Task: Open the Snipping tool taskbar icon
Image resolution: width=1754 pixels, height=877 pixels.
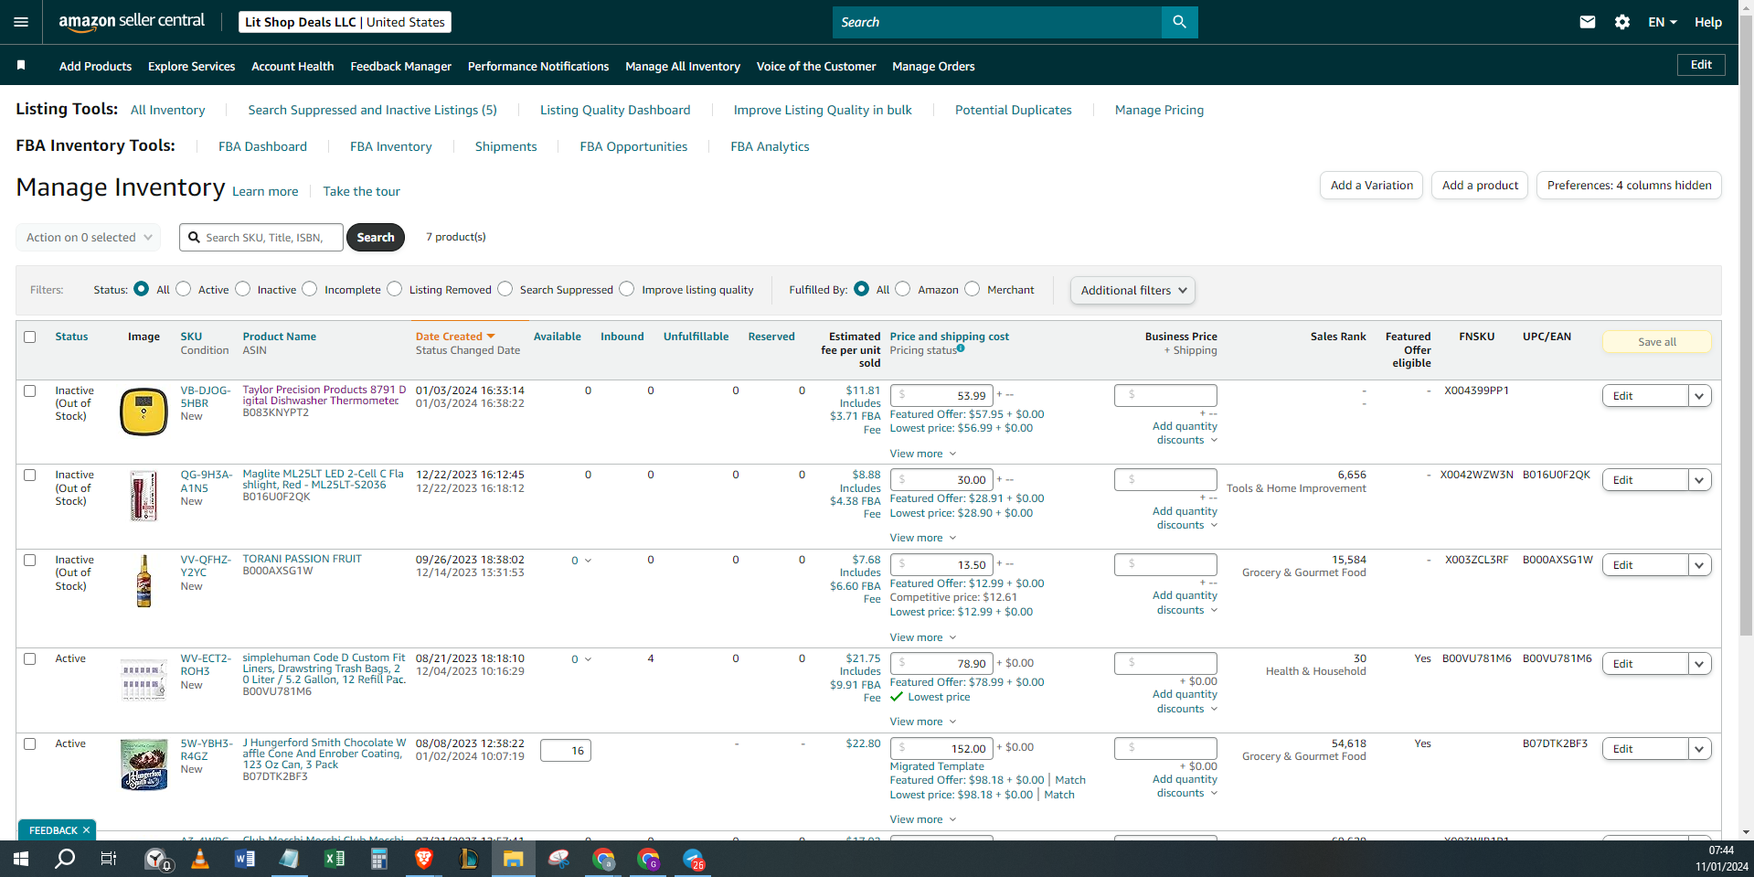Action: tap(558, 859)
